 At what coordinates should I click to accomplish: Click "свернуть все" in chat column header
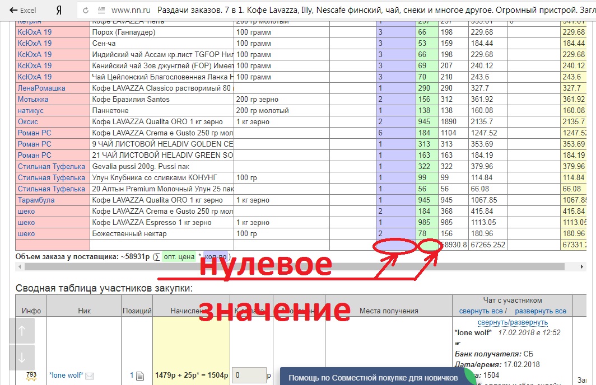(x=481, y=311)
